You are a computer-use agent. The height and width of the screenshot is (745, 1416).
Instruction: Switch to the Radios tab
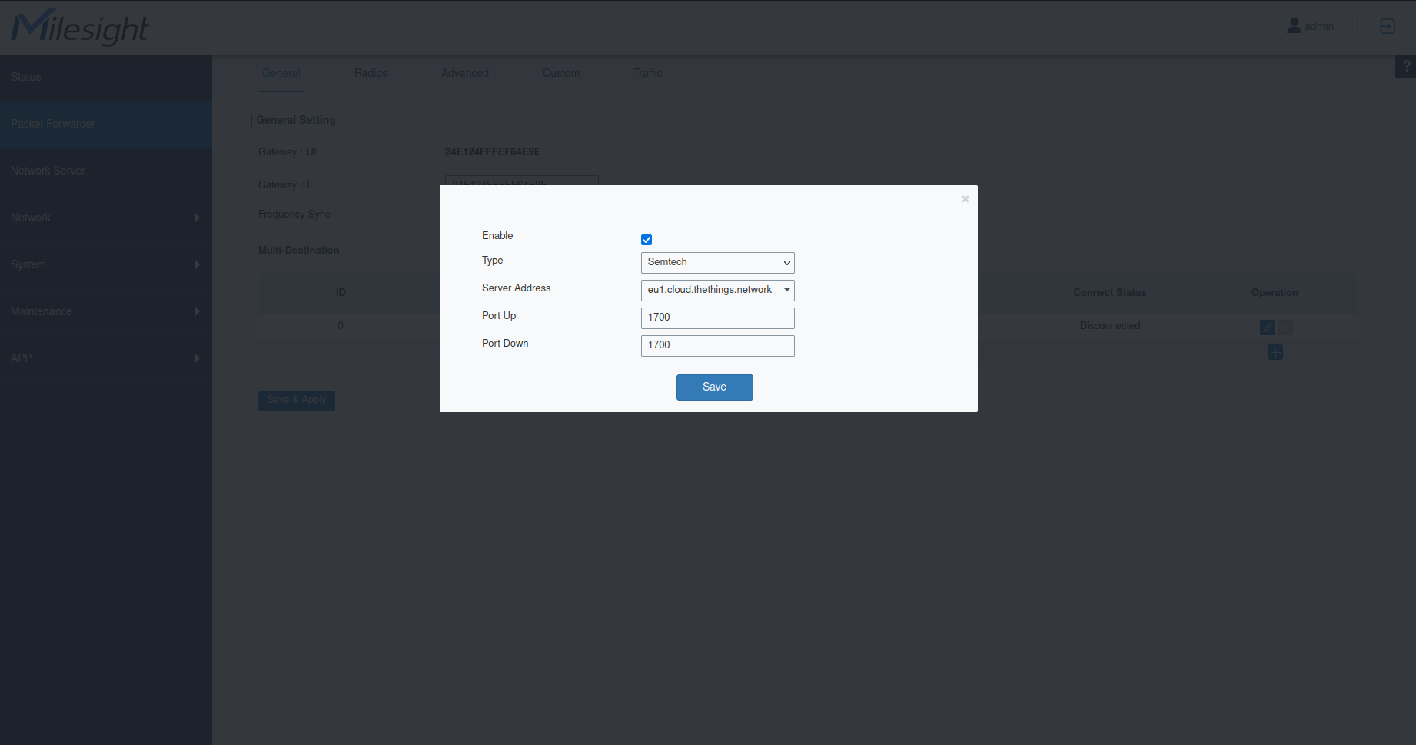pos(371,73)
